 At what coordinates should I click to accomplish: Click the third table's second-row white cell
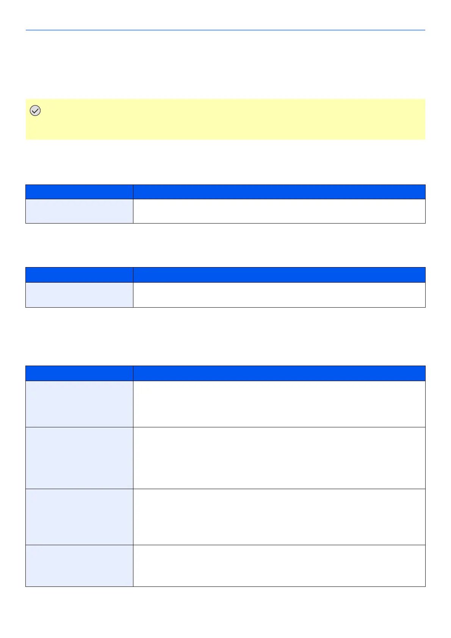tap(279, 458)
